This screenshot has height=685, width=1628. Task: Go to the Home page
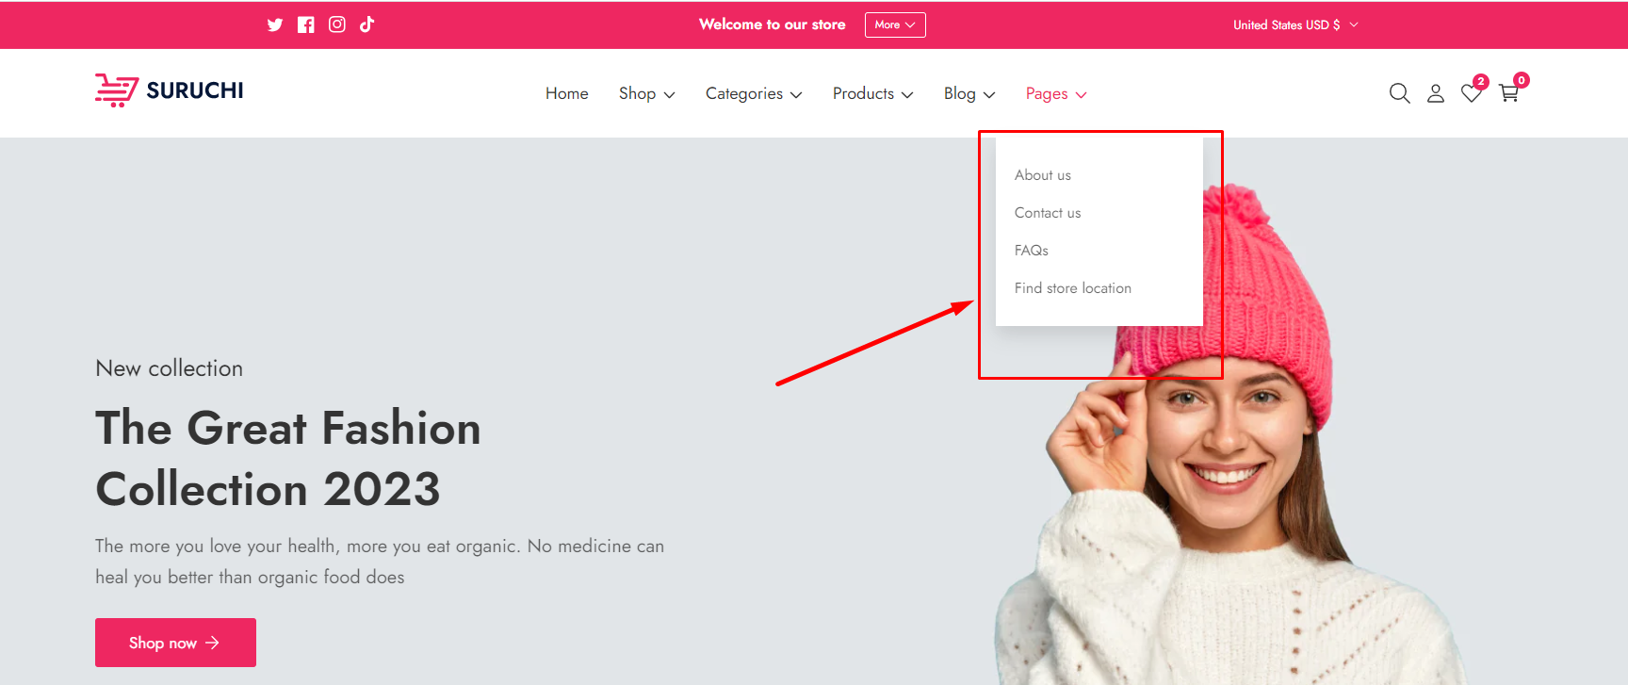coord(567,93)
